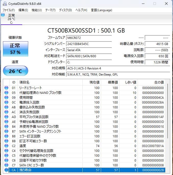Image resolution: width=173 pixels, height=175 pixels.
Task: Select the C: disk tab with 26 °C
Action: (x=11, y=19)
